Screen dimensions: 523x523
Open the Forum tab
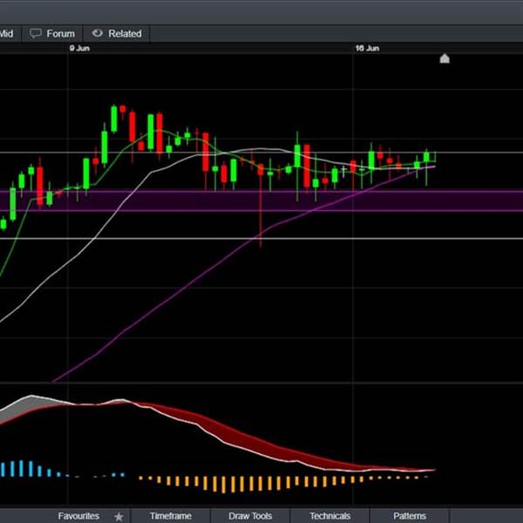pyautogui.click(x=52, y=34)
